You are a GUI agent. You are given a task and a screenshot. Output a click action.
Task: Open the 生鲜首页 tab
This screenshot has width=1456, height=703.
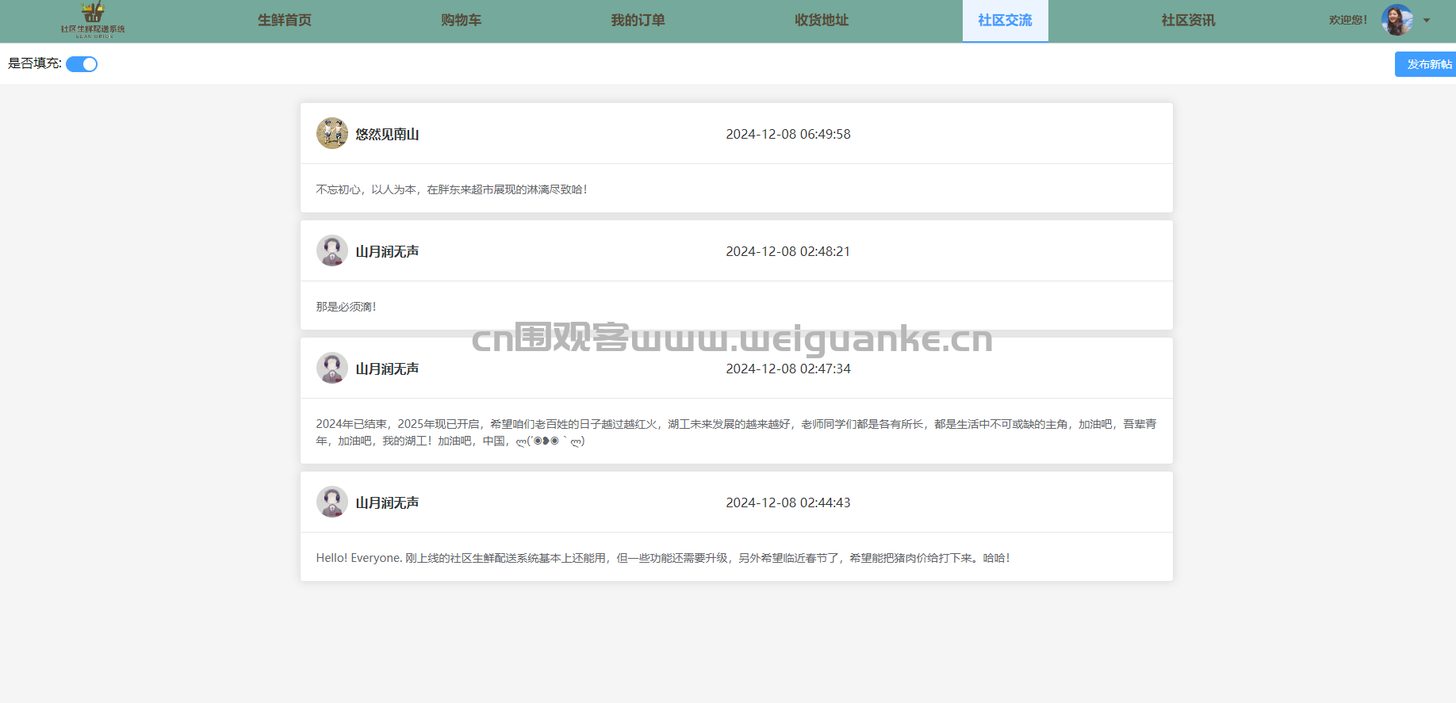click(284, 21)
